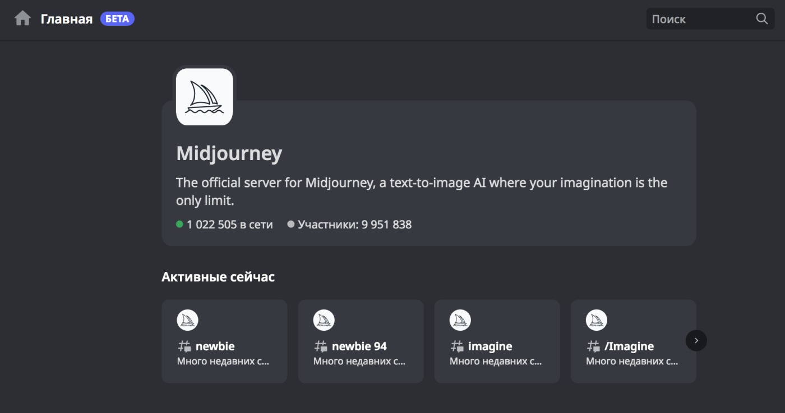Click the green online status indicator dot
This screenshot has width=785, height=413.
tap(179, 224)
